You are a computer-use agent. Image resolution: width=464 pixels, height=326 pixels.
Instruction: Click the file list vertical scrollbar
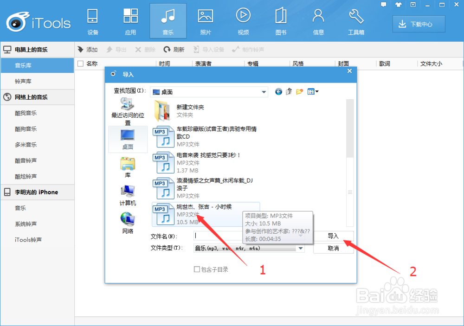point(350,163)
